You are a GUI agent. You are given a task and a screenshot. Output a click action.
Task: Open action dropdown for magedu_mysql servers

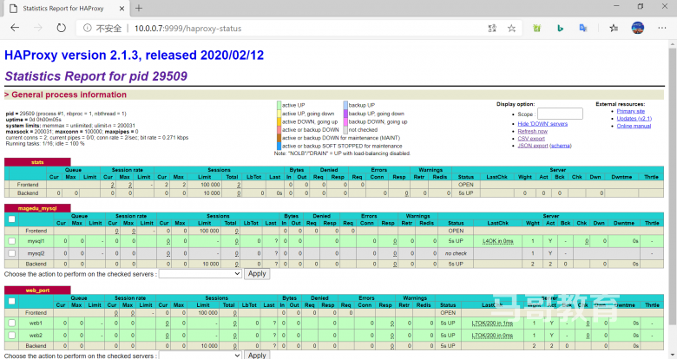200,273
